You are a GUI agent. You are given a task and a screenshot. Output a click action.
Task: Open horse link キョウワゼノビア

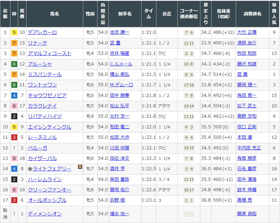pyautogui.click(x=47, y=95)
